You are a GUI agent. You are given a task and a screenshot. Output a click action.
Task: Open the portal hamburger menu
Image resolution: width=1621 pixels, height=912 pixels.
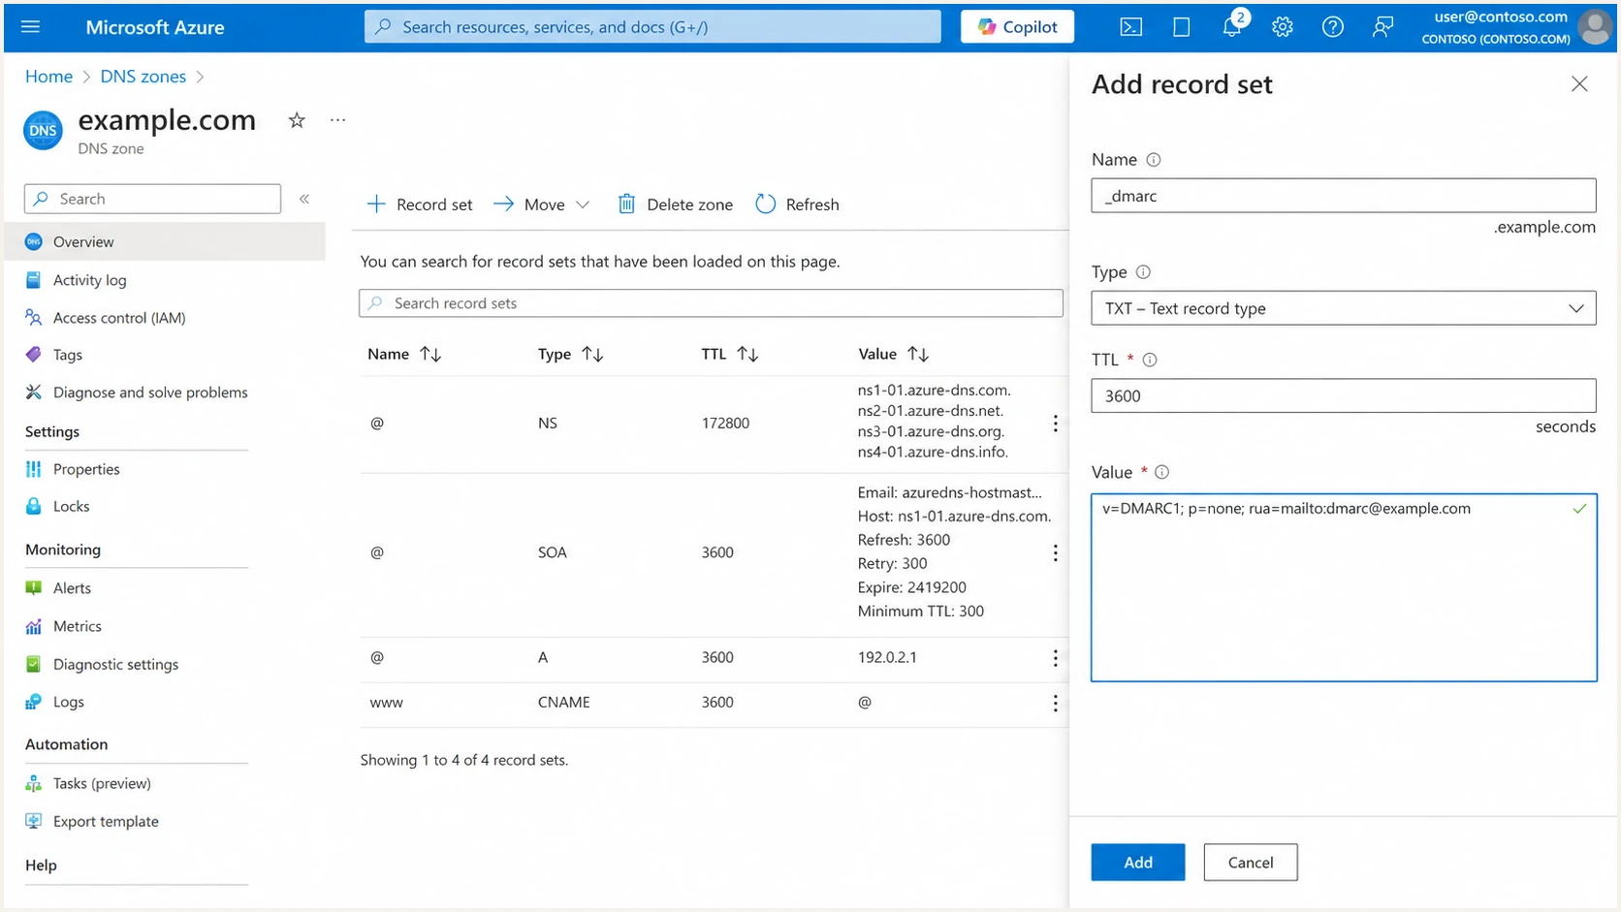(x=30, y=26)
